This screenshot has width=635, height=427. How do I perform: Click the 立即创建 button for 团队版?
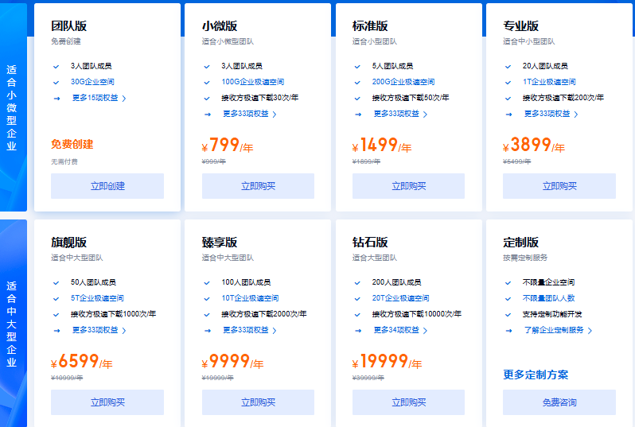107,186
